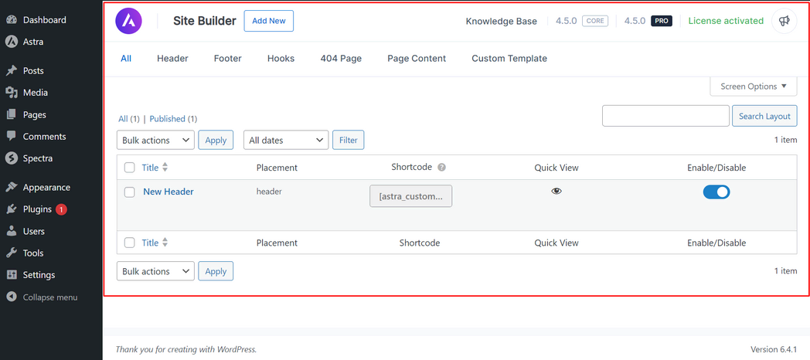810x360 pixels.
Task: Go to Appearance in the sidebar
Action: (46, 187)
